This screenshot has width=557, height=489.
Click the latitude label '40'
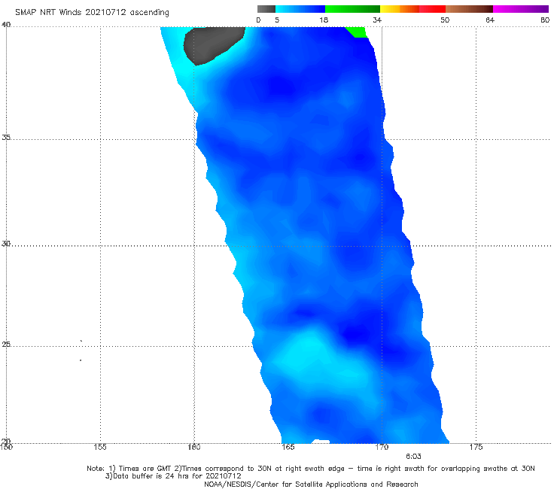(6, 24)
